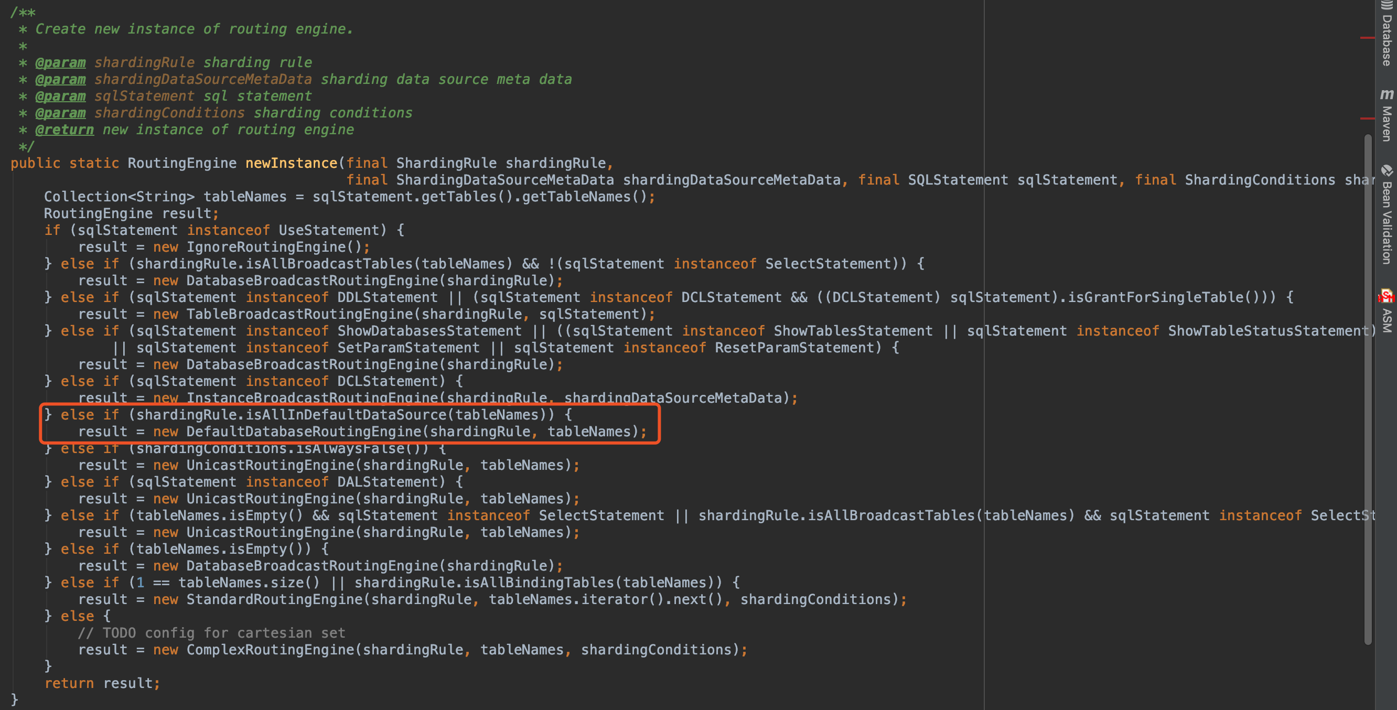Click UseStatement in the first if condition
Image resolution: width=1397 pixels, height=710 pixels.
pos(329,230)
